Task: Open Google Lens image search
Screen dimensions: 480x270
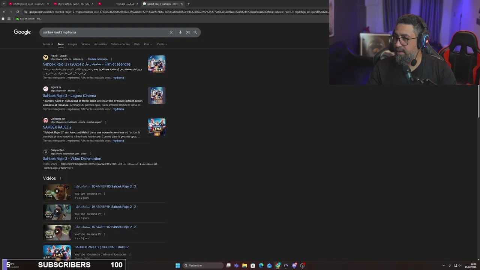Action: click(x=188, y=32)
